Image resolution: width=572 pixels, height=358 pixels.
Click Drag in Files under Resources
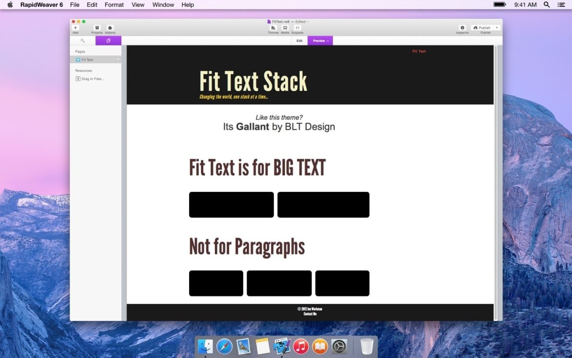click(92, 78)
